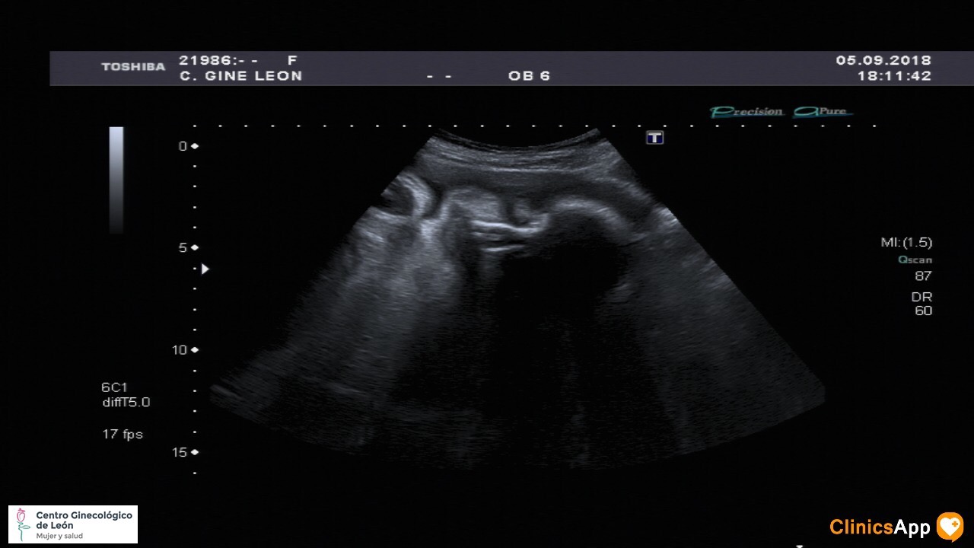This screenshot has height=548, width=974.
Task: Click the blue T orientation marker icon
Action: (654, 137)
